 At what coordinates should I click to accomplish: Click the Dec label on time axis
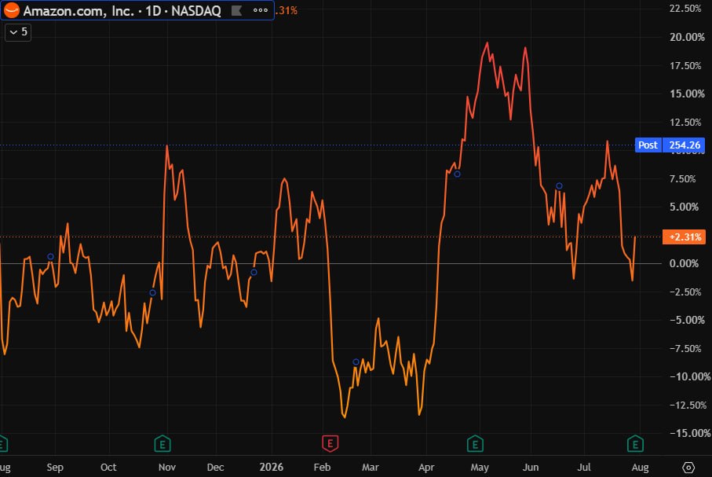215,468
